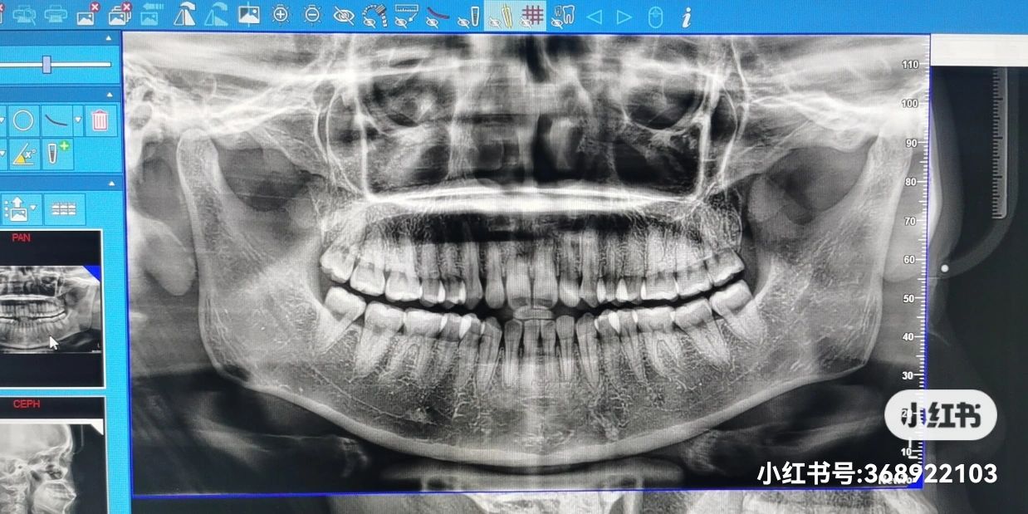Click the image export icon

(x=17, y=209)
